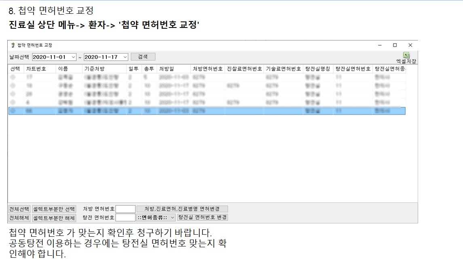The image size is (463, 261).
Task: Toggle selection on the highlighted last row
Action: tap(13, 111)
